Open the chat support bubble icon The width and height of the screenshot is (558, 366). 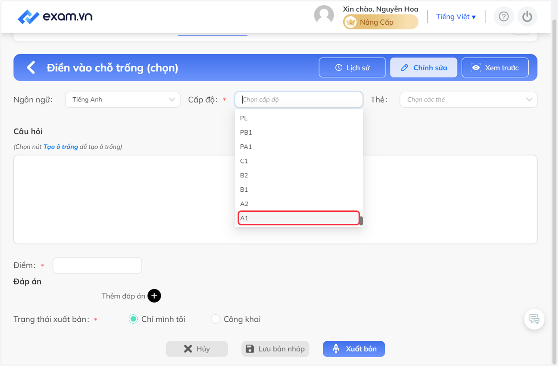[534, 319]
